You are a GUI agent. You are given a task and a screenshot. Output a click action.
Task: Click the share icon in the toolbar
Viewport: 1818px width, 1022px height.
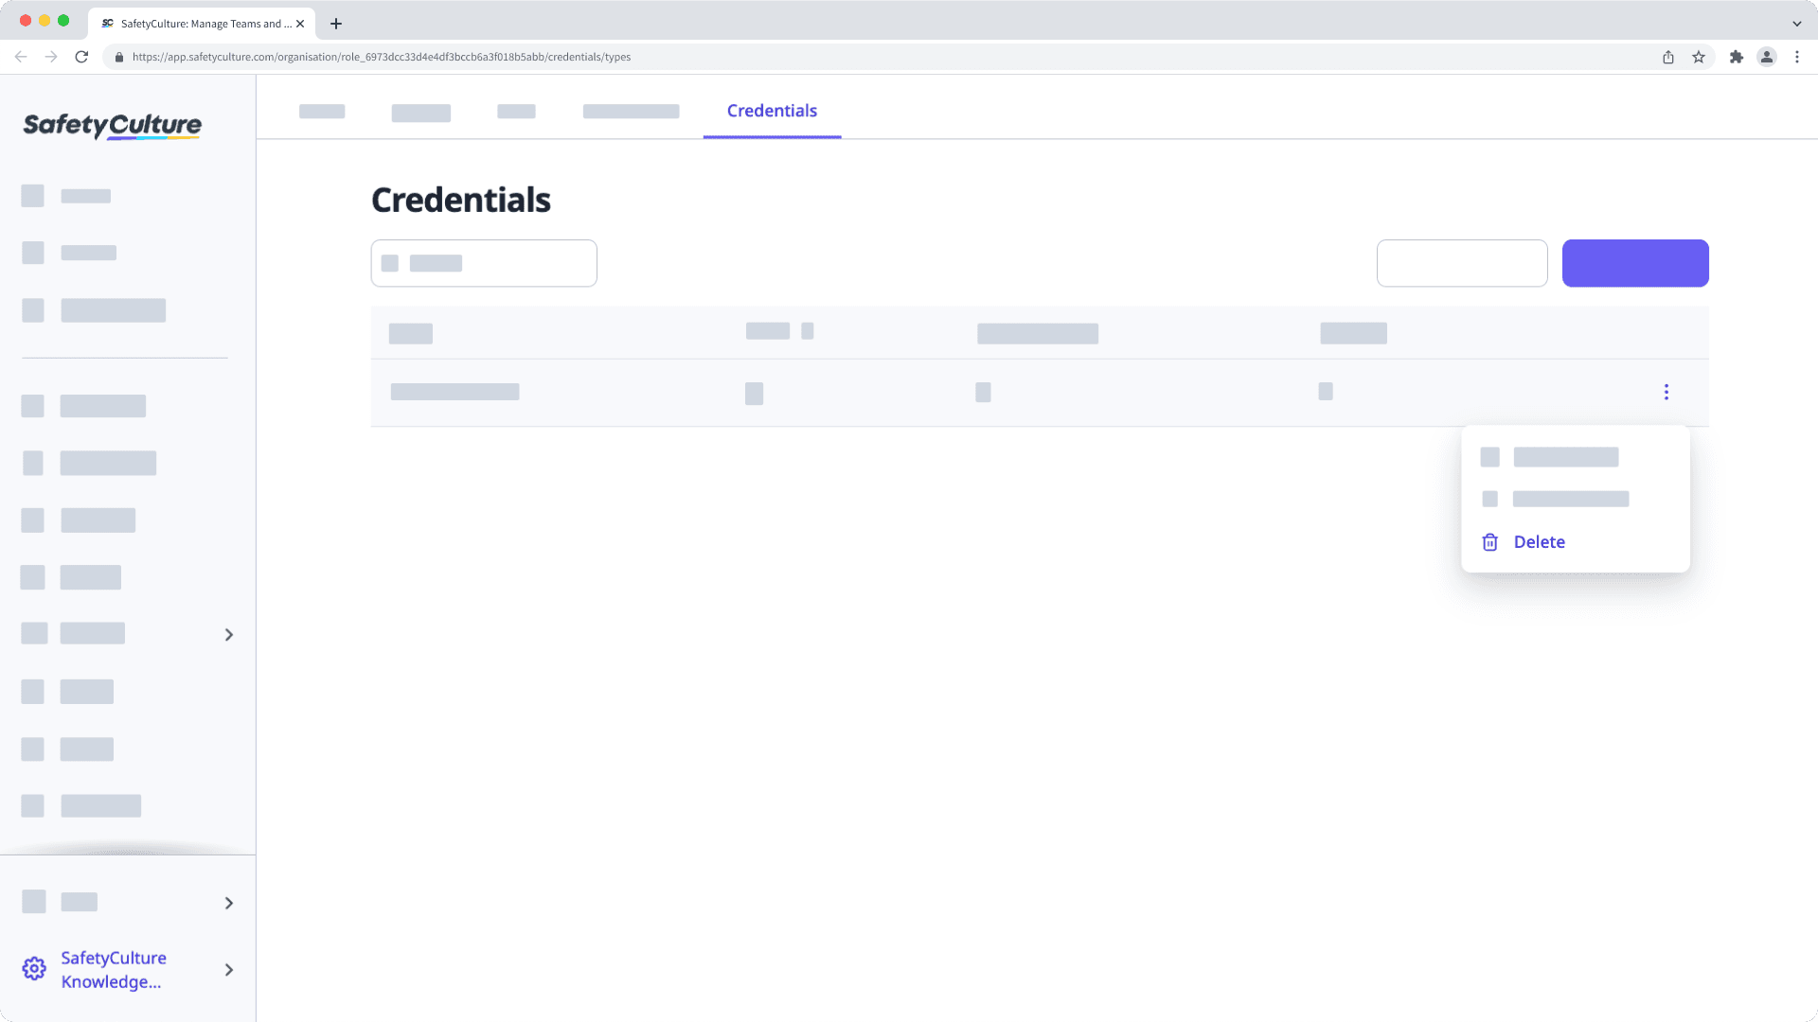click(1667, 57)
